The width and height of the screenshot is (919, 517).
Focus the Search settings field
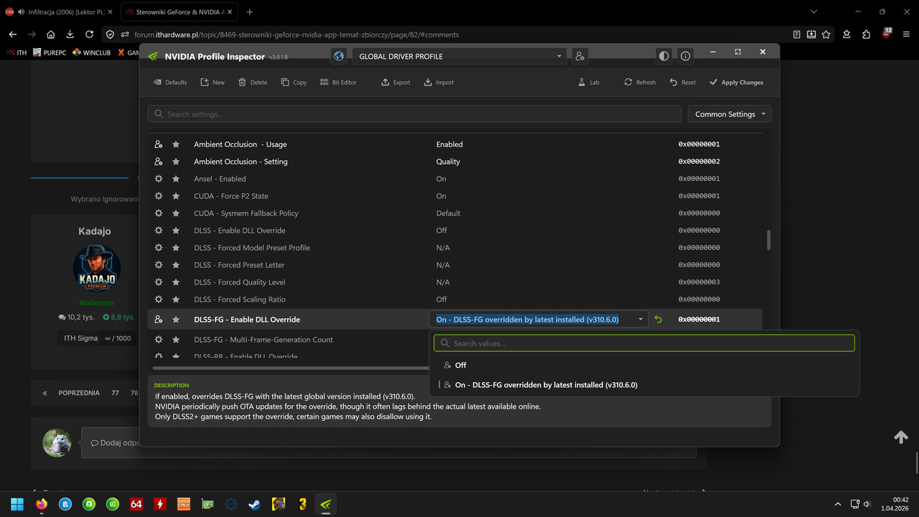[x=414, y=114]
